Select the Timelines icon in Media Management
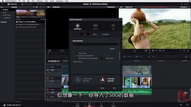This screenshot has width=191, height=107. 95,25
